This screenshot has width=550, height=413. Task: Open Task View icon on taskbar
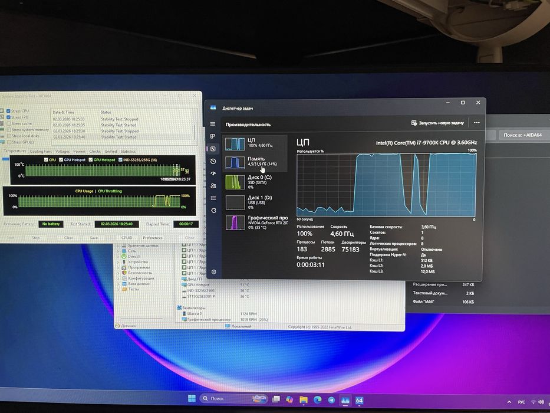pos(276,399)
